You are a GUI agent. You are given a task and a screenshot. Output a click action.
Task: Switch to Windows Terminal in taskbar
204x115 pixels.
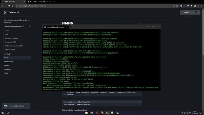pos(107,113)
